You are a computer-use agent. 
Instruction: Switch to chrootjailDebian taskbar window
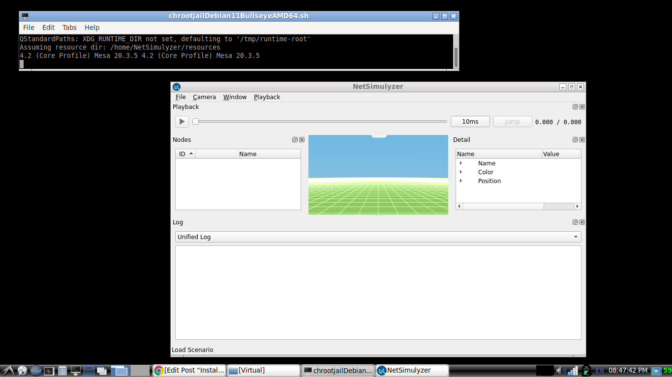coord(338,370)
